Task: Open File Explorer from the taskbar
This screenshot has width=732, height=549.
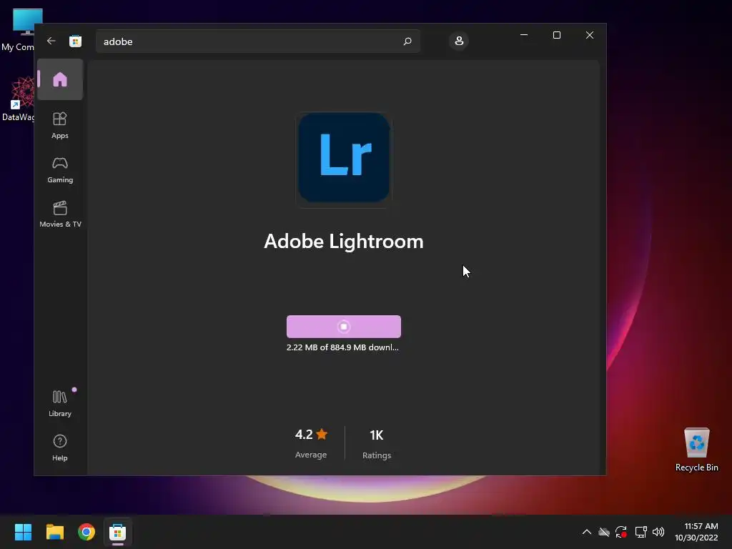Action: pyautogui.click(x=54, y=532)
